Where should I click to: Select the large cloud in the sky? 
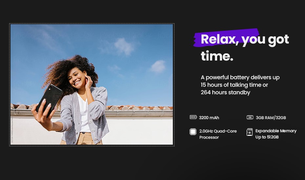pos(124,46)
